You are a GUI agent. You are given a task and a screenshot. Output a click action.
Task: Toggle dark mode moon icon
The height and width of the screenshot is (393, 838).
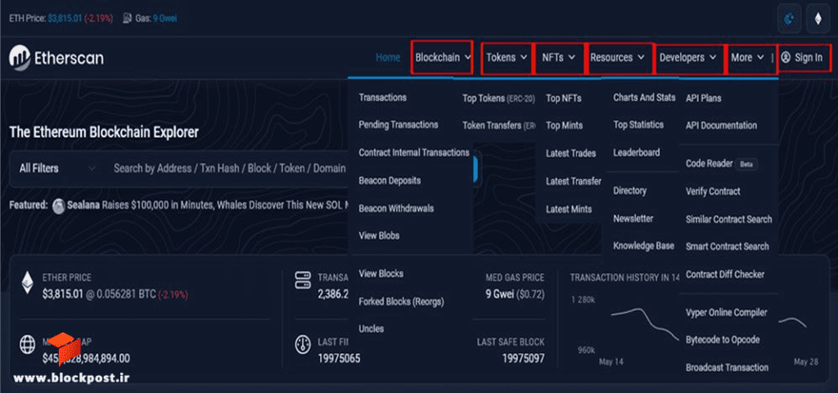[790, 20]
